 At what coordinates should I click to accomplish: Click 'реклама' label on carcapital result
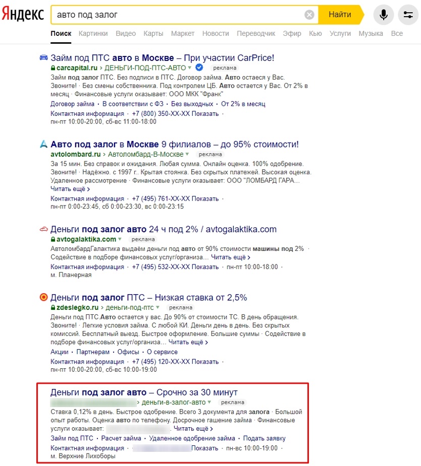pos(225,68)
